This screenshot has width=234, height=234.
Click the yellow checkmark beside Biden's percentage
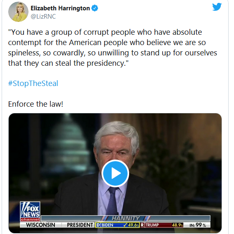point(125,225)
